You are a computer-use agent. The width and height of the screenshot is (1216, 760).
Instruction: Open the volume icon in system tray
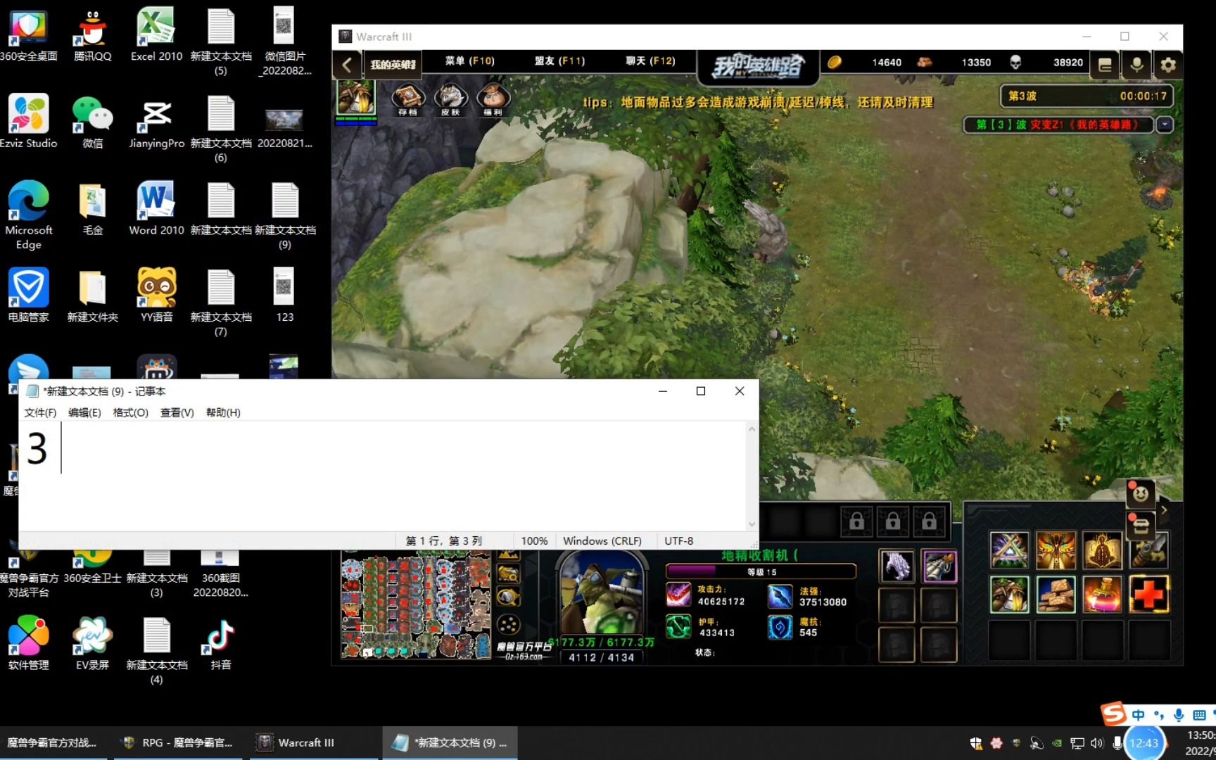(x=1097, y=742)
